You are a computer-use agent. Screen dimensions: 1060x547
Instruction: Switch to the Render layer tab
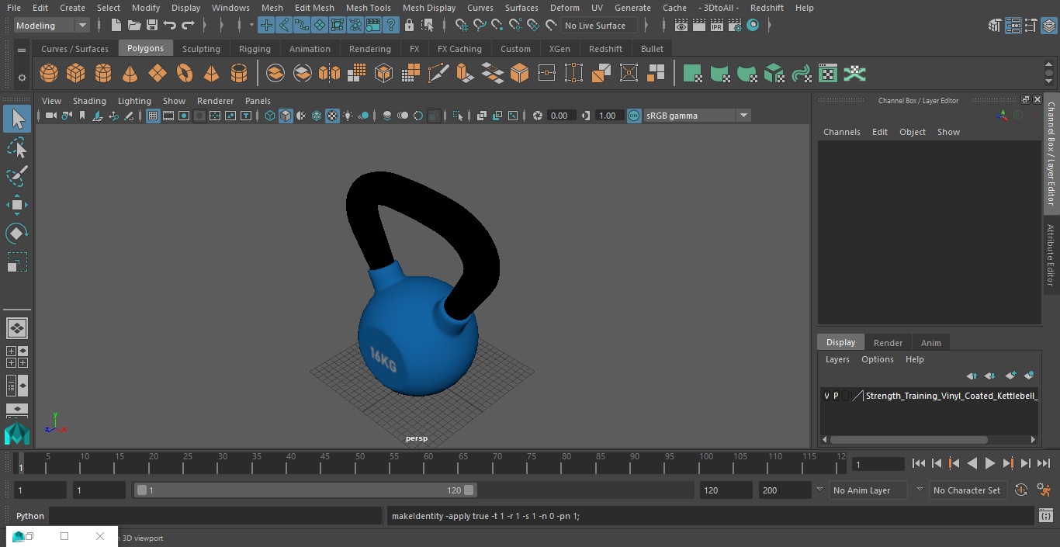(x=888, y=342)
